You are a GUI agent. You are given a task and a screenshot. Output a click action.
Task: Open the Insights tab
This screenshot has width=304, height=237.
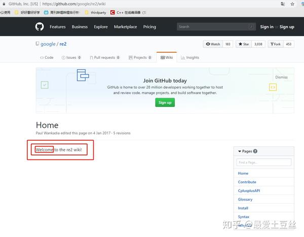[190, 57]
